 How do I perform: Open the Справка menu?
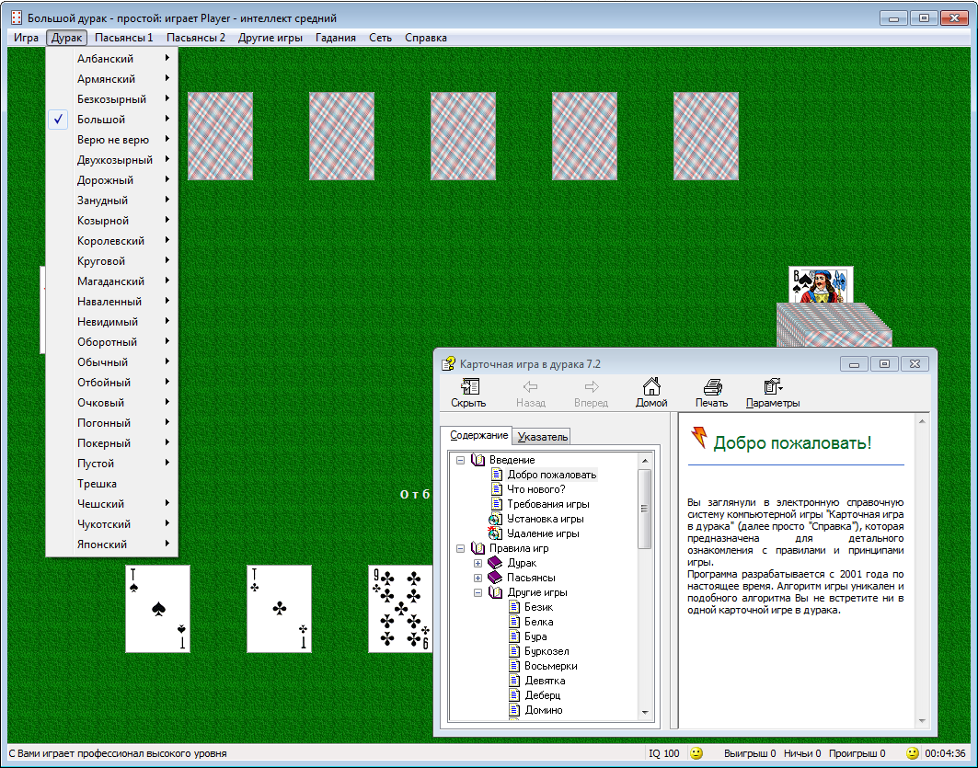425,38
